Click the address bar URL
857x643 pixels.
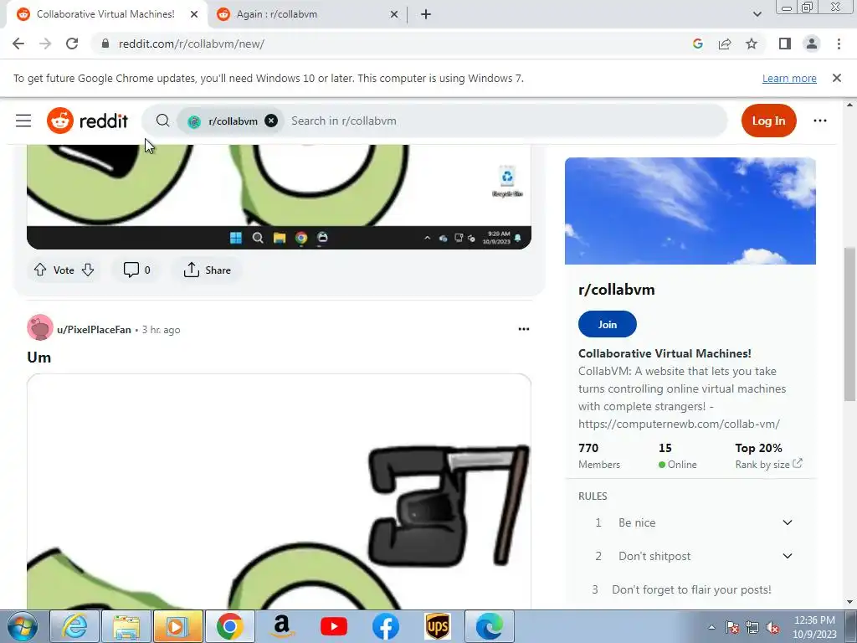192,44
